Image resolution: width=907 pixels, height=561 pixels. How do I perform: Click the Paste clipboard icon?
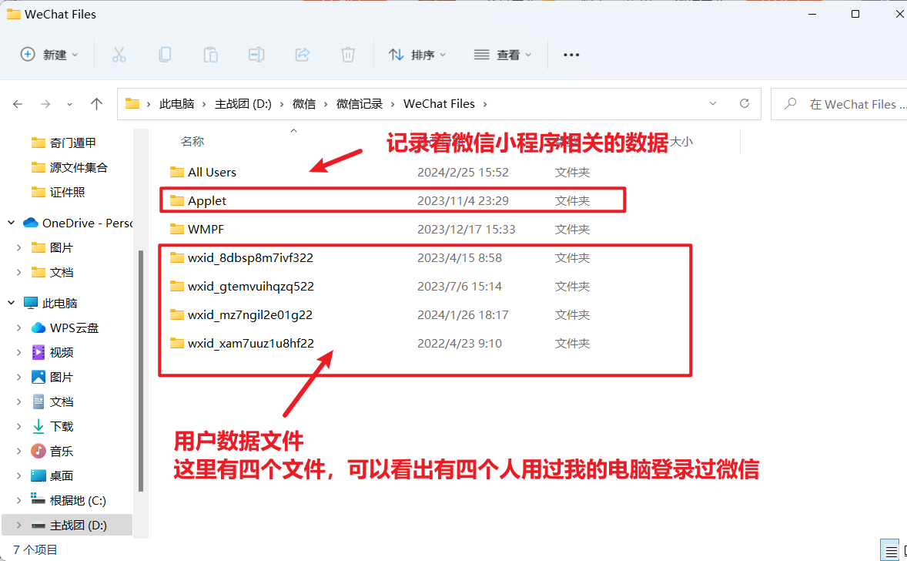210,55
